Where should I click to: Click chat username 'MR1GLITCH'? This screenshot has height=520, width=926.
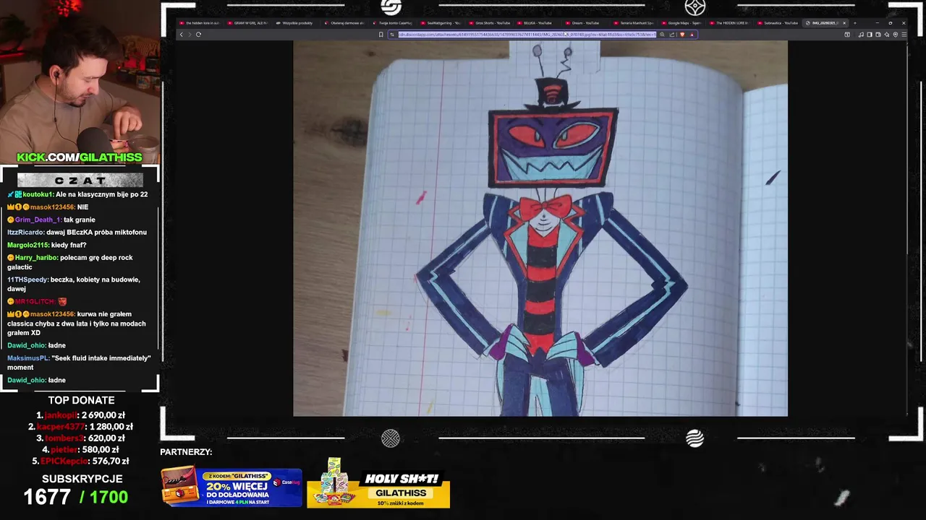[x=35, y=301]
